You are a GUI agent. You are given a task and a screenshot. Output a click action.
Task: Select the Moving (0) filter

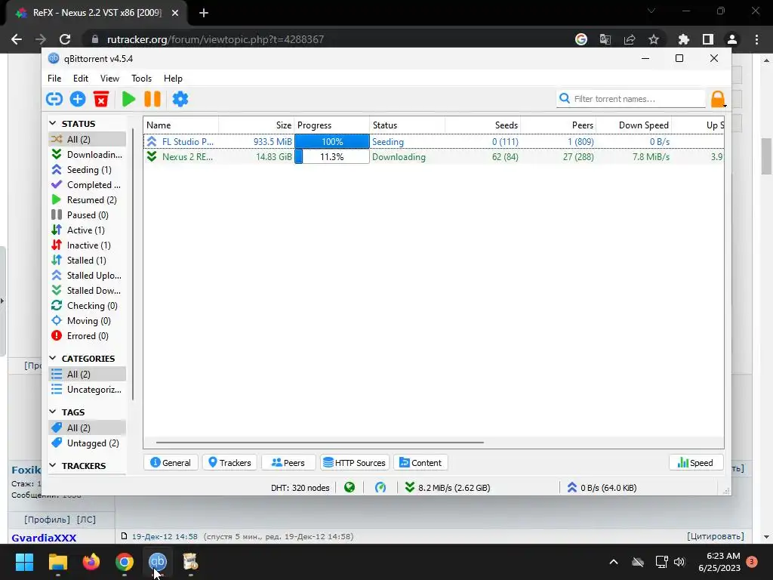click(88, 320)
